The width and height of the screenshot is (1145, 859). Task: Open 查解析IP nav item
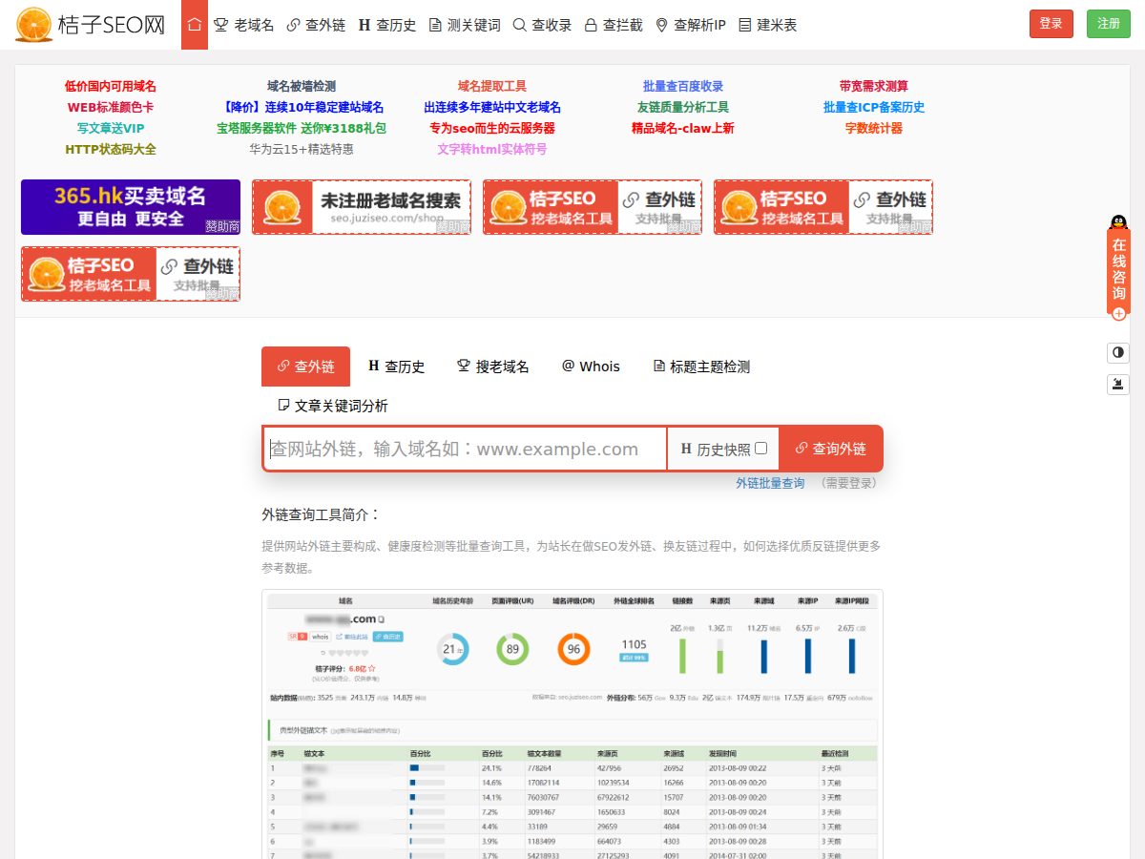coord(691,25)
